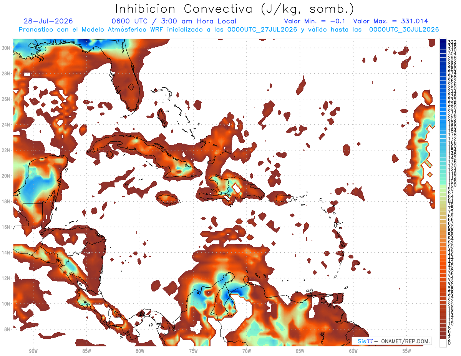Click the '80W' longitude label
Screen dimensions: 461x356
[x=140, y=351]
